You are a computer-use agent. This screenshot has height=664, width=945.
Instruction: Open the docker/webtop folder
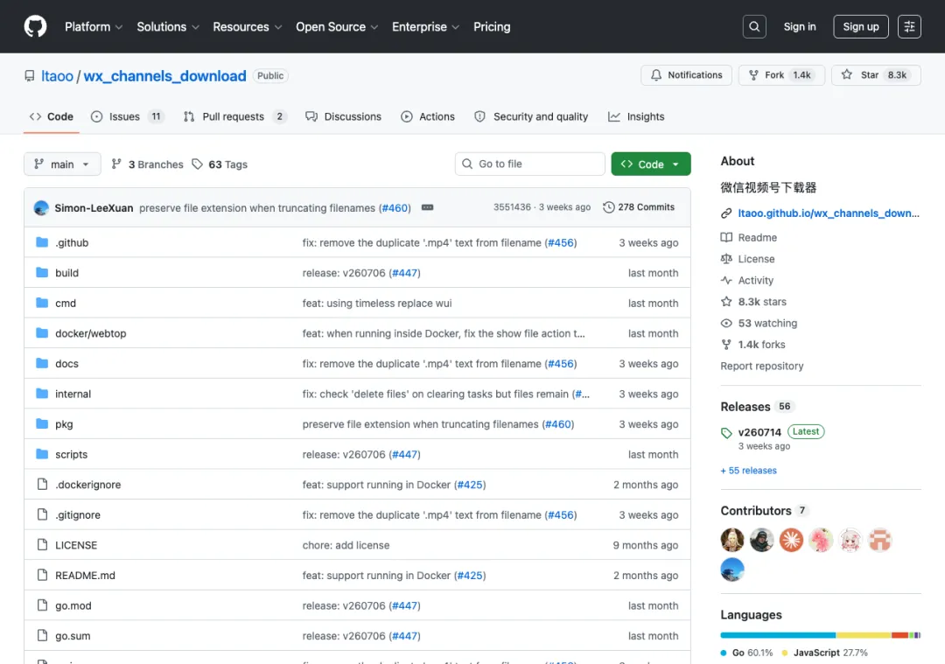pos(90,333)
